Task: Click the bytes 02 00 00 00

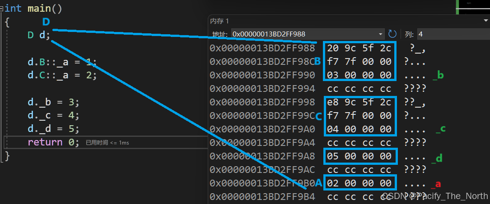Action: [359, 183]
